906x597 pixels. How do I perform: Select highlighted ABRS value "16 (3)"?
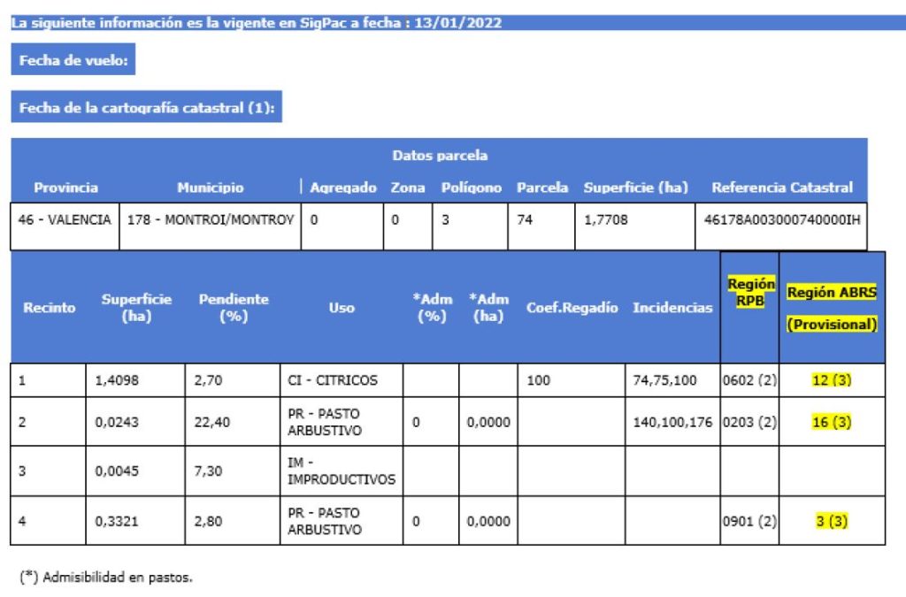(832, 422)
